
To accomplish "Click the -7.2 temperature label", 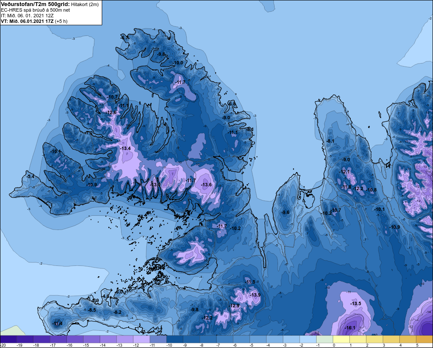I will 89,133.
